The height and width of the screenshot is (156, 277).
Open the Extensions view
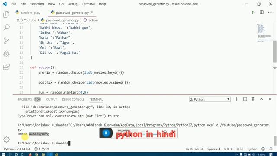(6, 67)
